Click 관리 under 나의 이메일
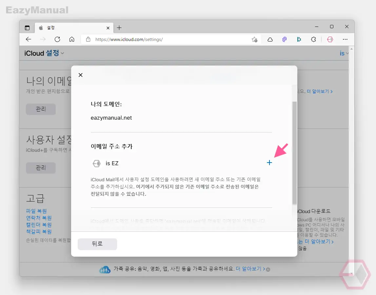Image resolution: width=376 pixels, height=295 pixels. 41,109
